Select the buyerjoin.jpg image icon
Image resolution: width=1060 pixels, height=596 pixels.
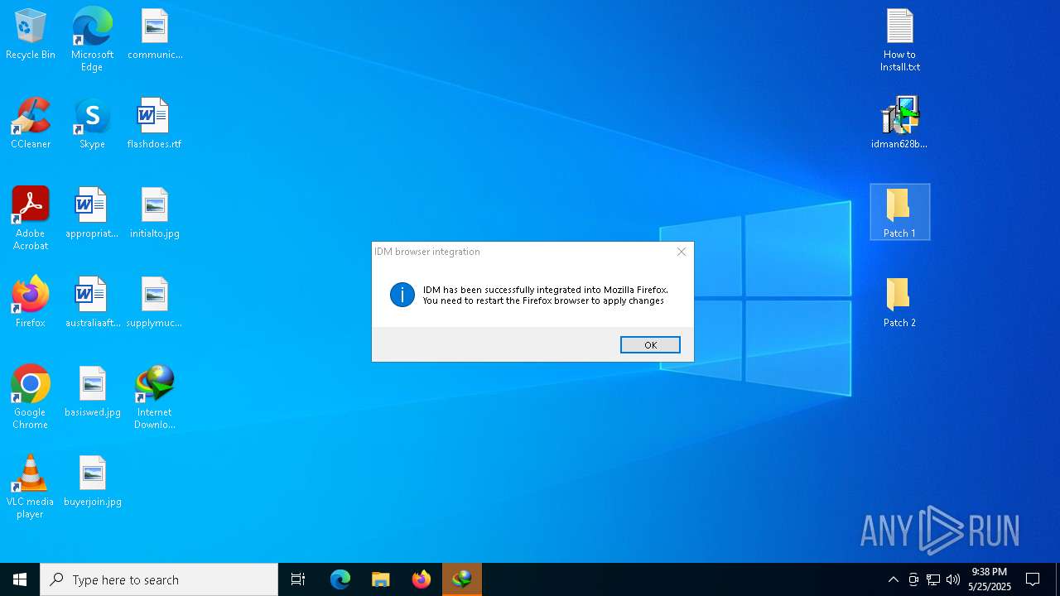click(x=92, y=482)
